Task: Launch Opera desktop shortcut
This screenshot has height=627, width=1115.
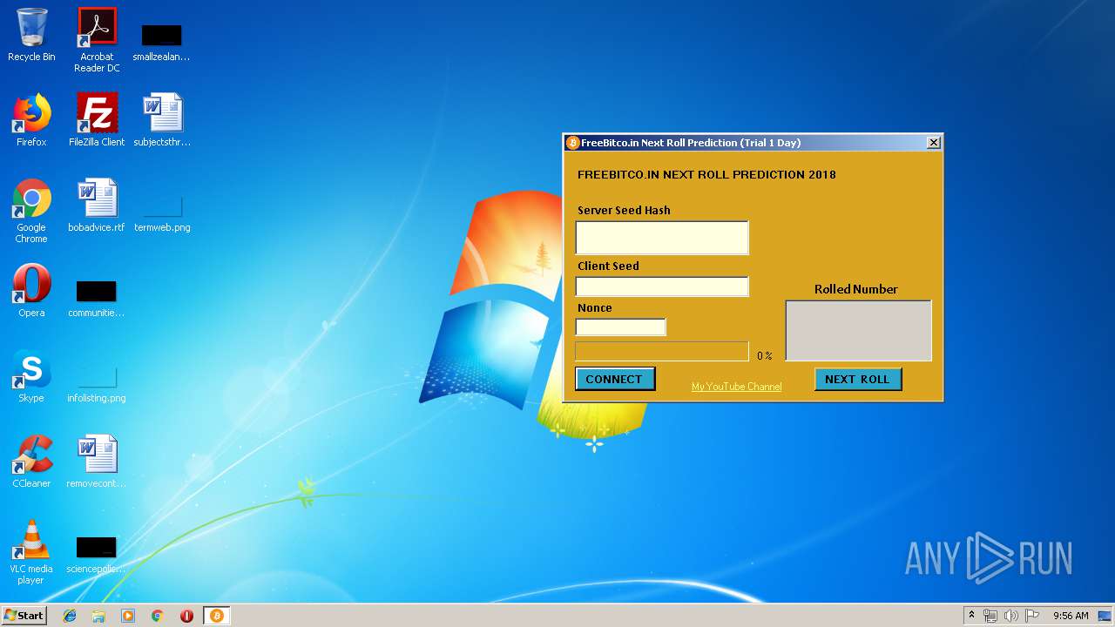Action: 31,291
